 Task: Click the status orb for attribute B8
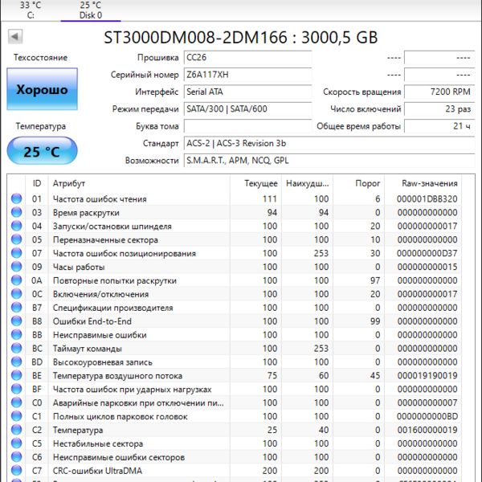coord(17,321)
